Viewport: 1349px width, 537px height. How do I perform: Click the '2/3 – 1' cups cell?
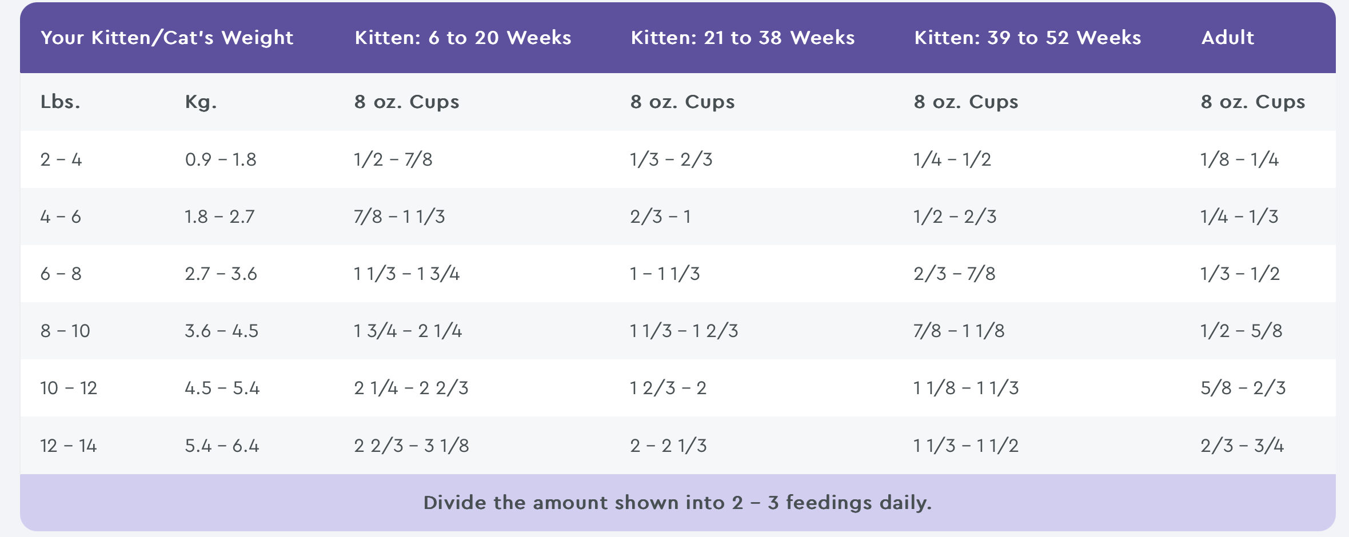coord(660,217)
